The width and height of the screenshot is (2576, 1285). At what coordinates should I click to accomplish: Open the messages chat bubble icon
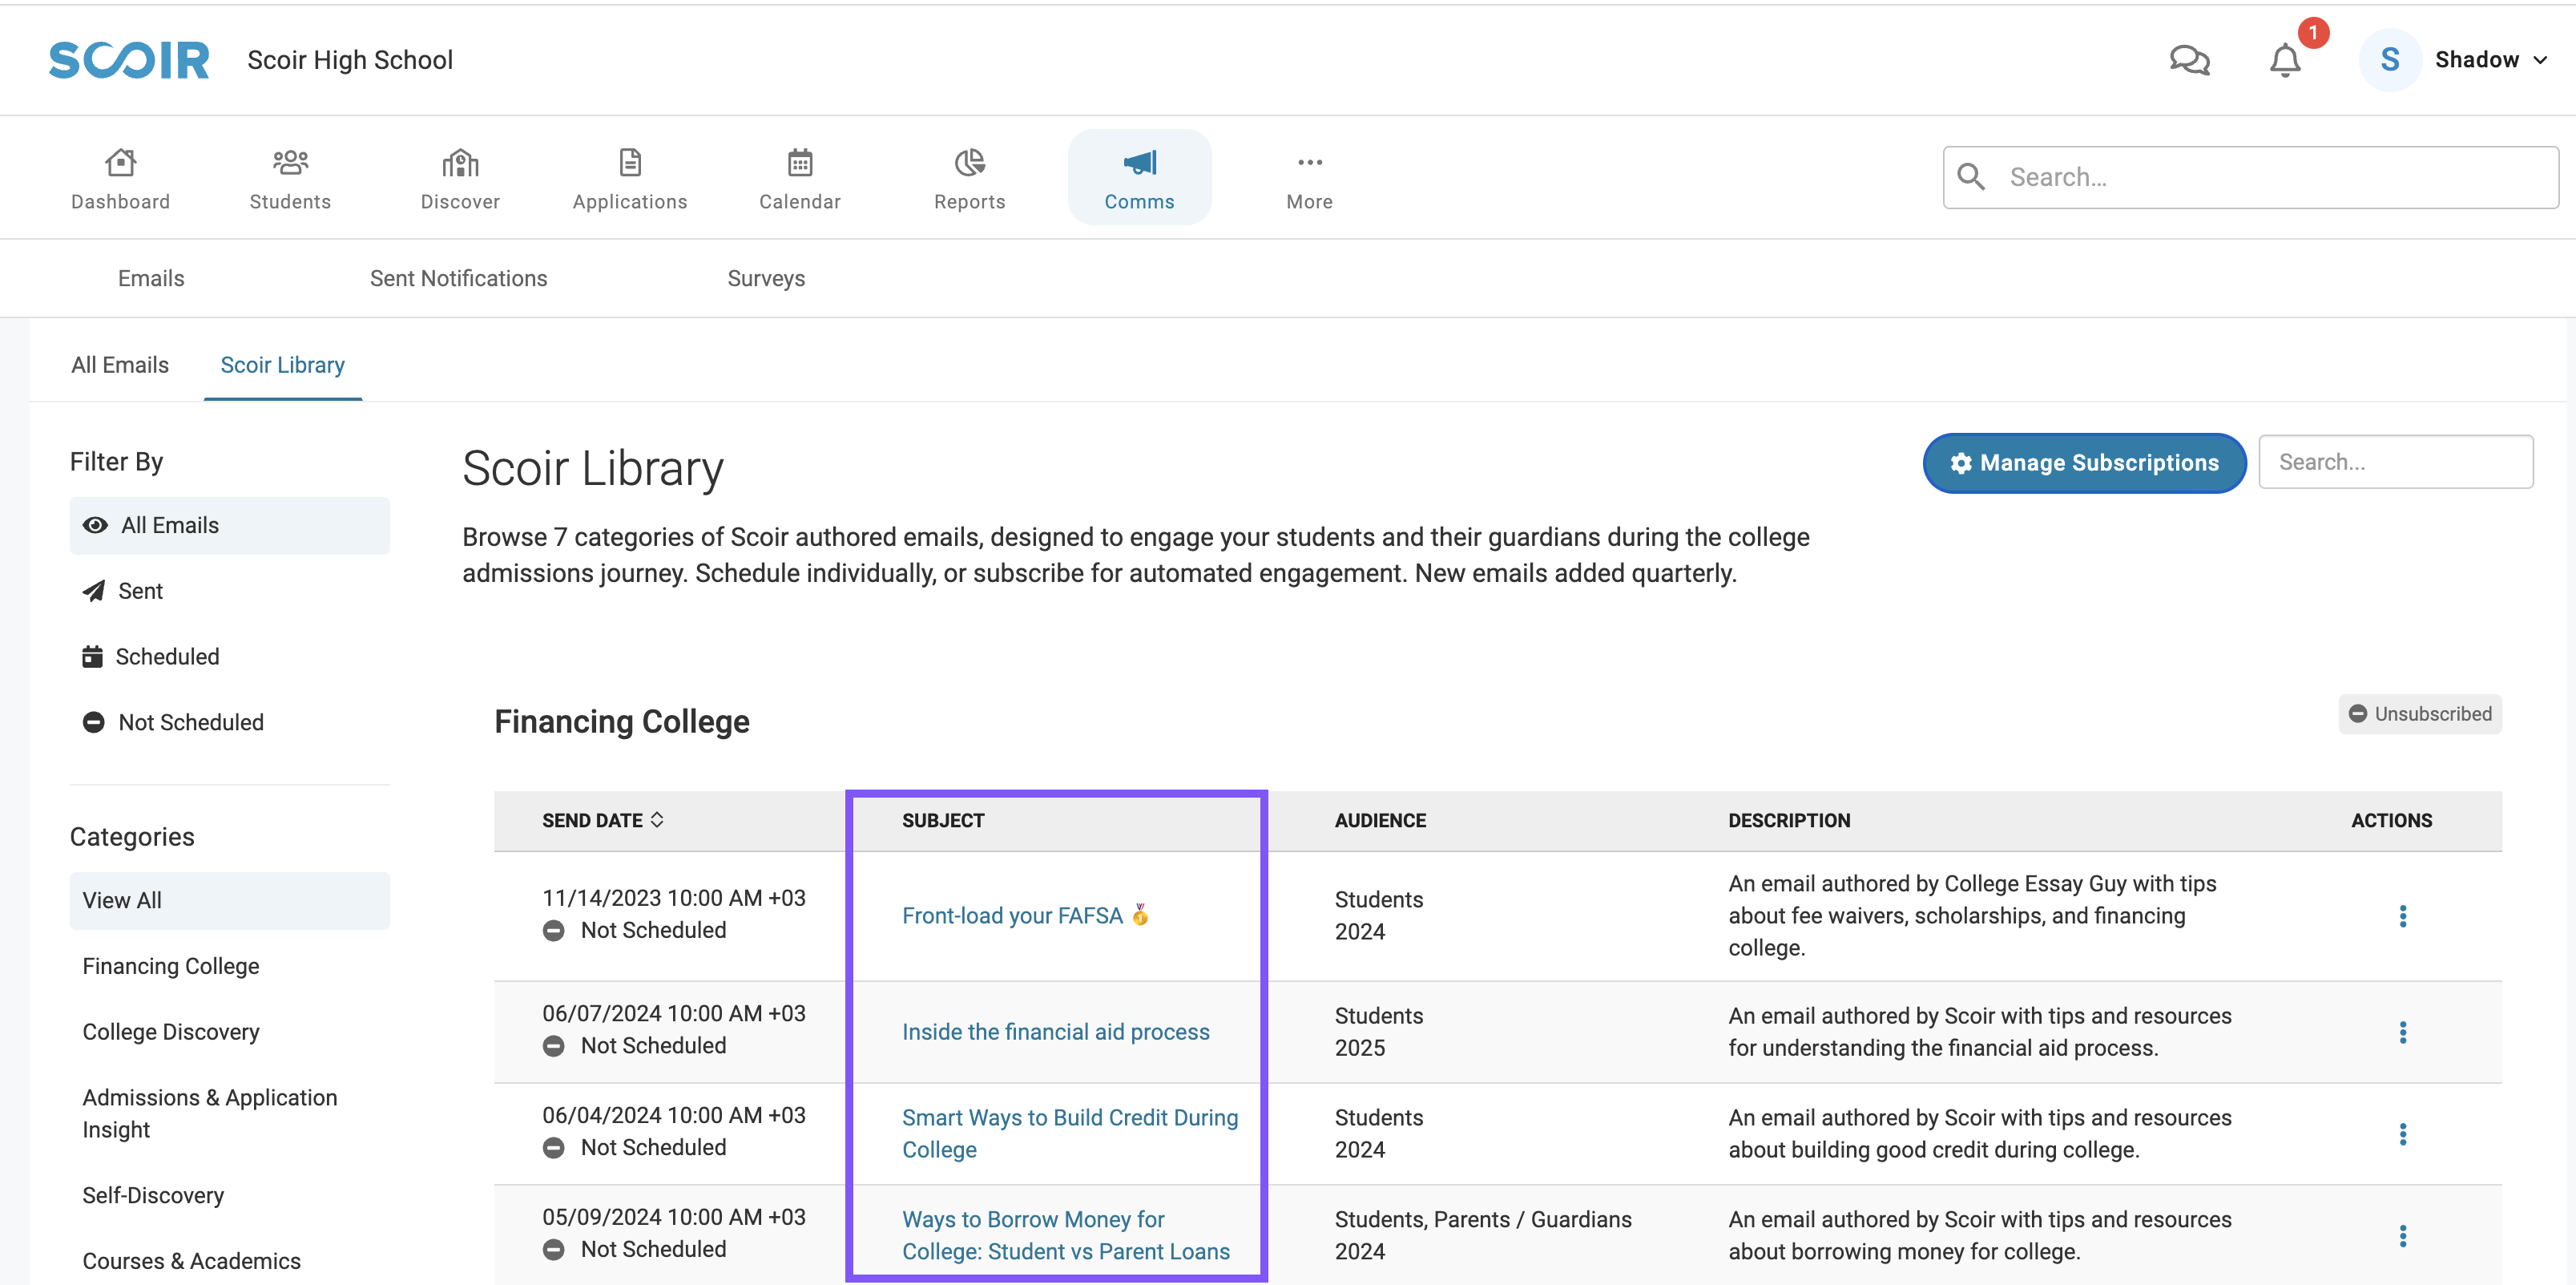(x=2189, y=60)
